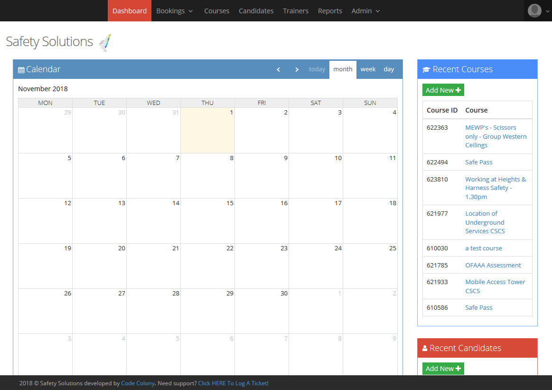The width and height of the screenshot is (552, 390).
Task: Click the user avatar image in top bar
Action: [534, 11]
